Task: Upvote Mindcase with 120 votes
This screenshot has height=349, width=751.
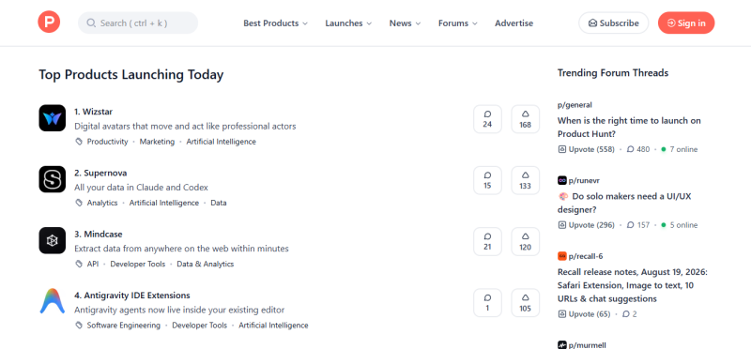Action: coord(526,242)
